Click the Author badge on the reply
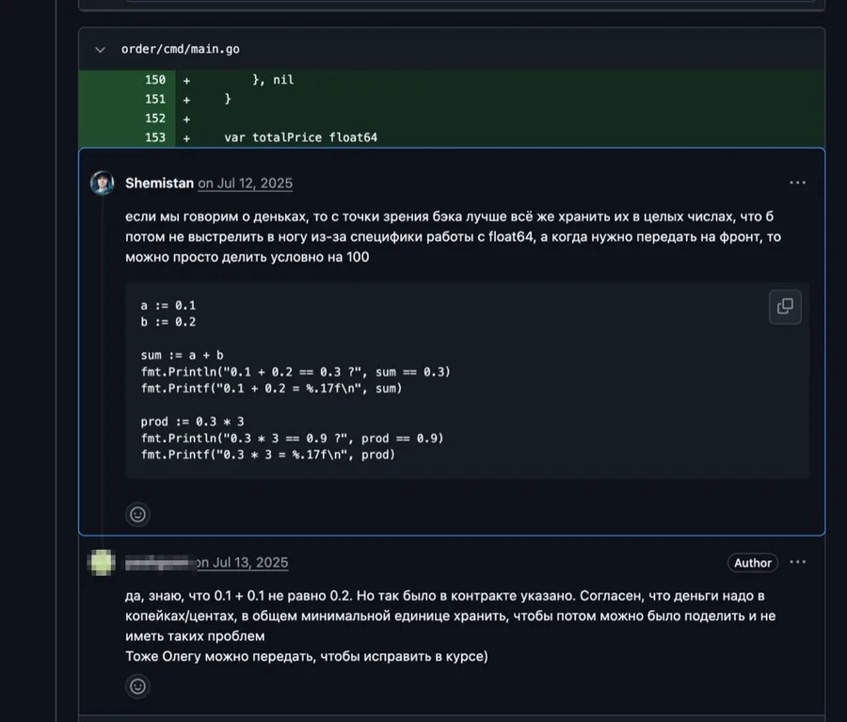The image size is (847, 722). coord(753,563)
